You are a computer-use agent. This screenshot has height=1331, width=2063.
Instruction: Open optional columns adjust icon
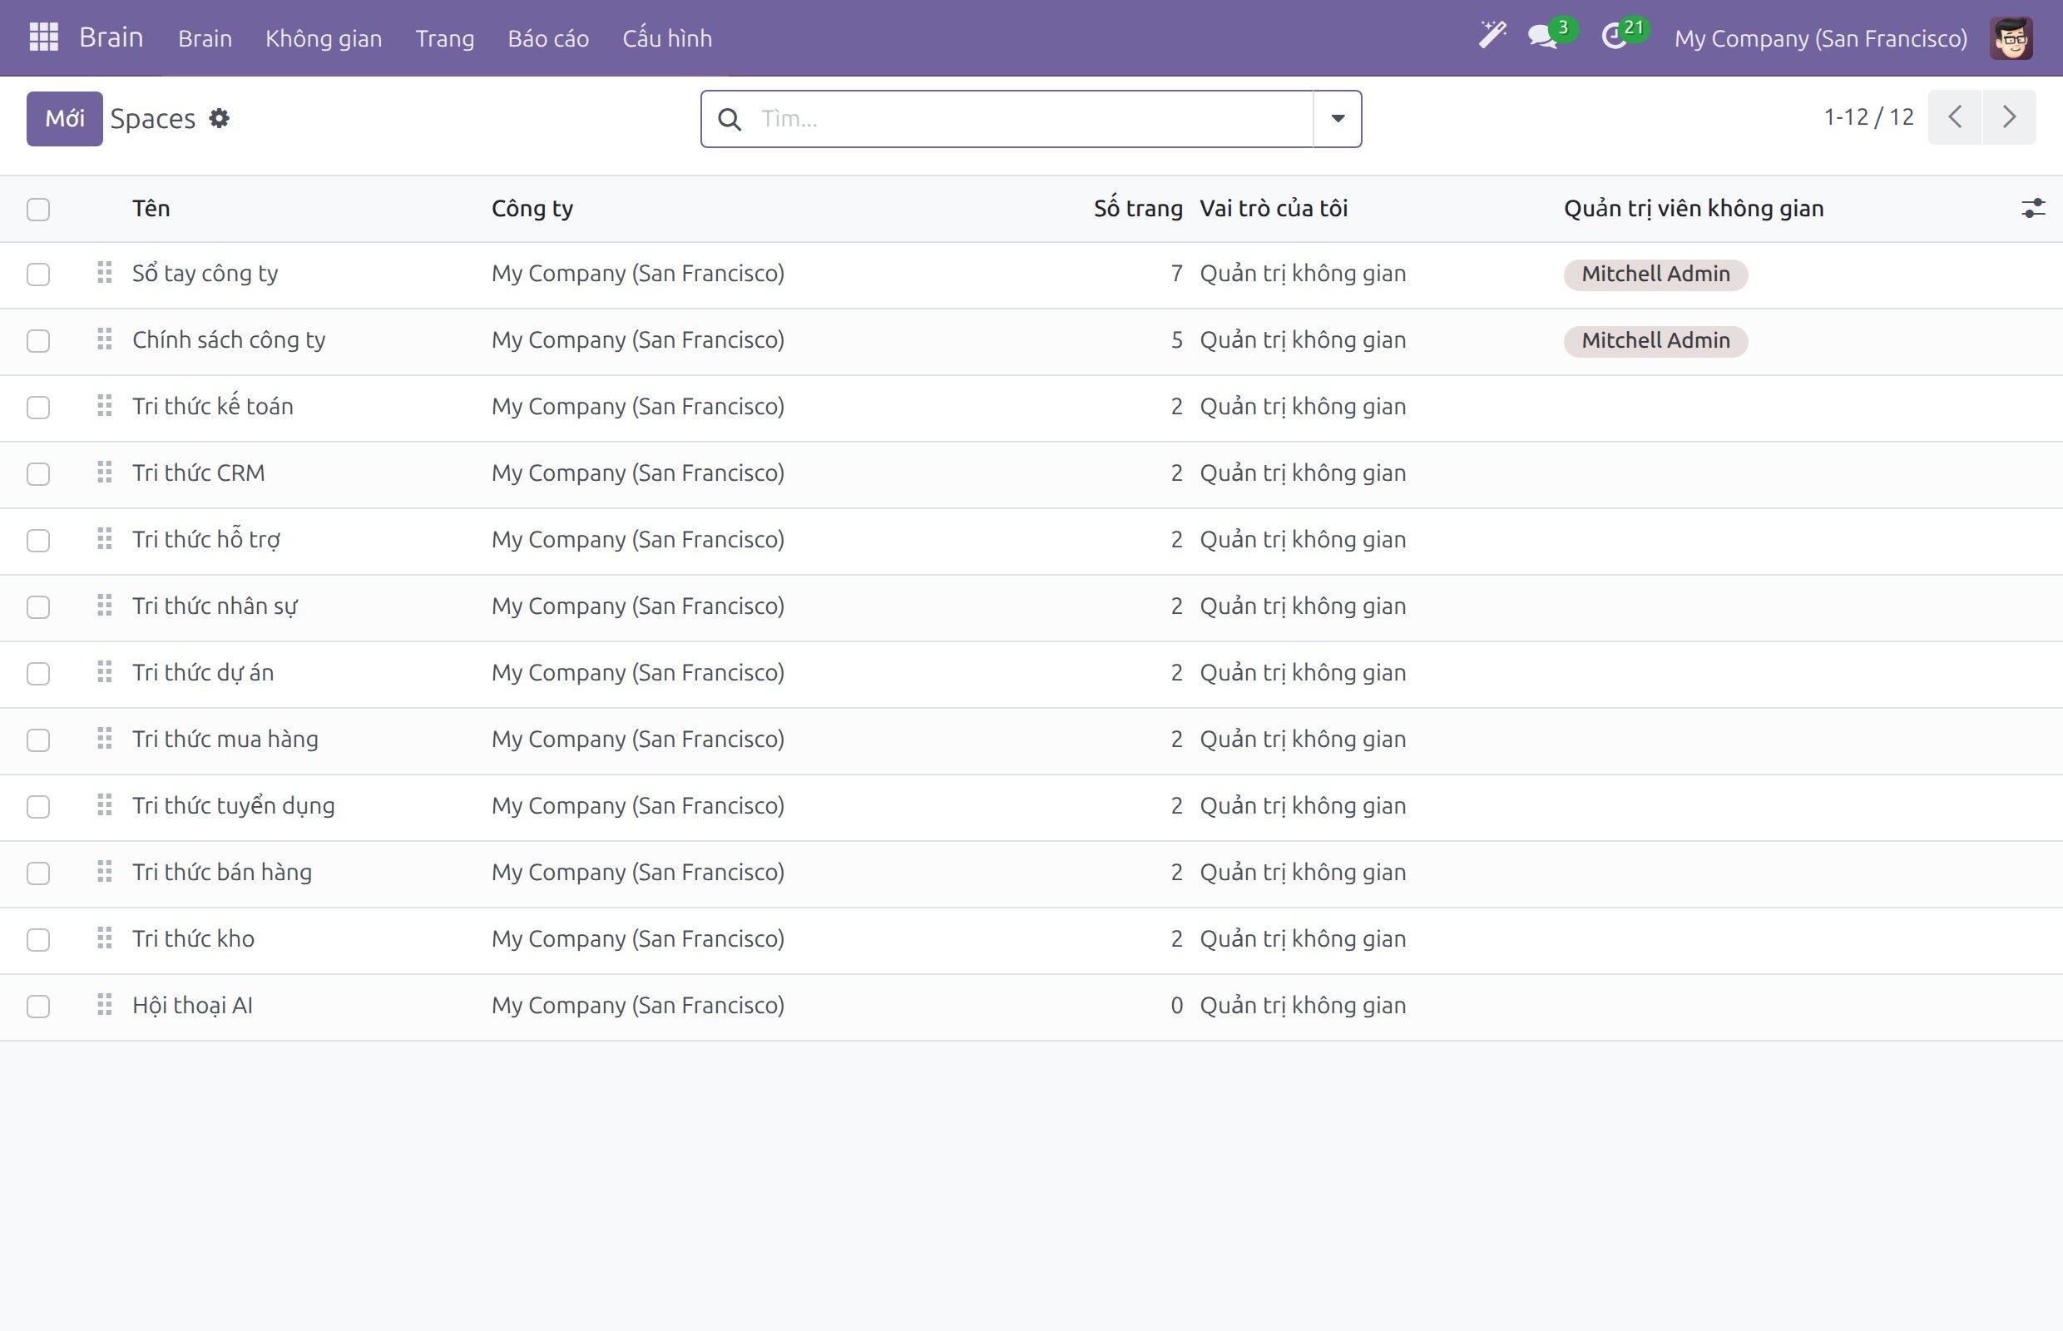2033,208
